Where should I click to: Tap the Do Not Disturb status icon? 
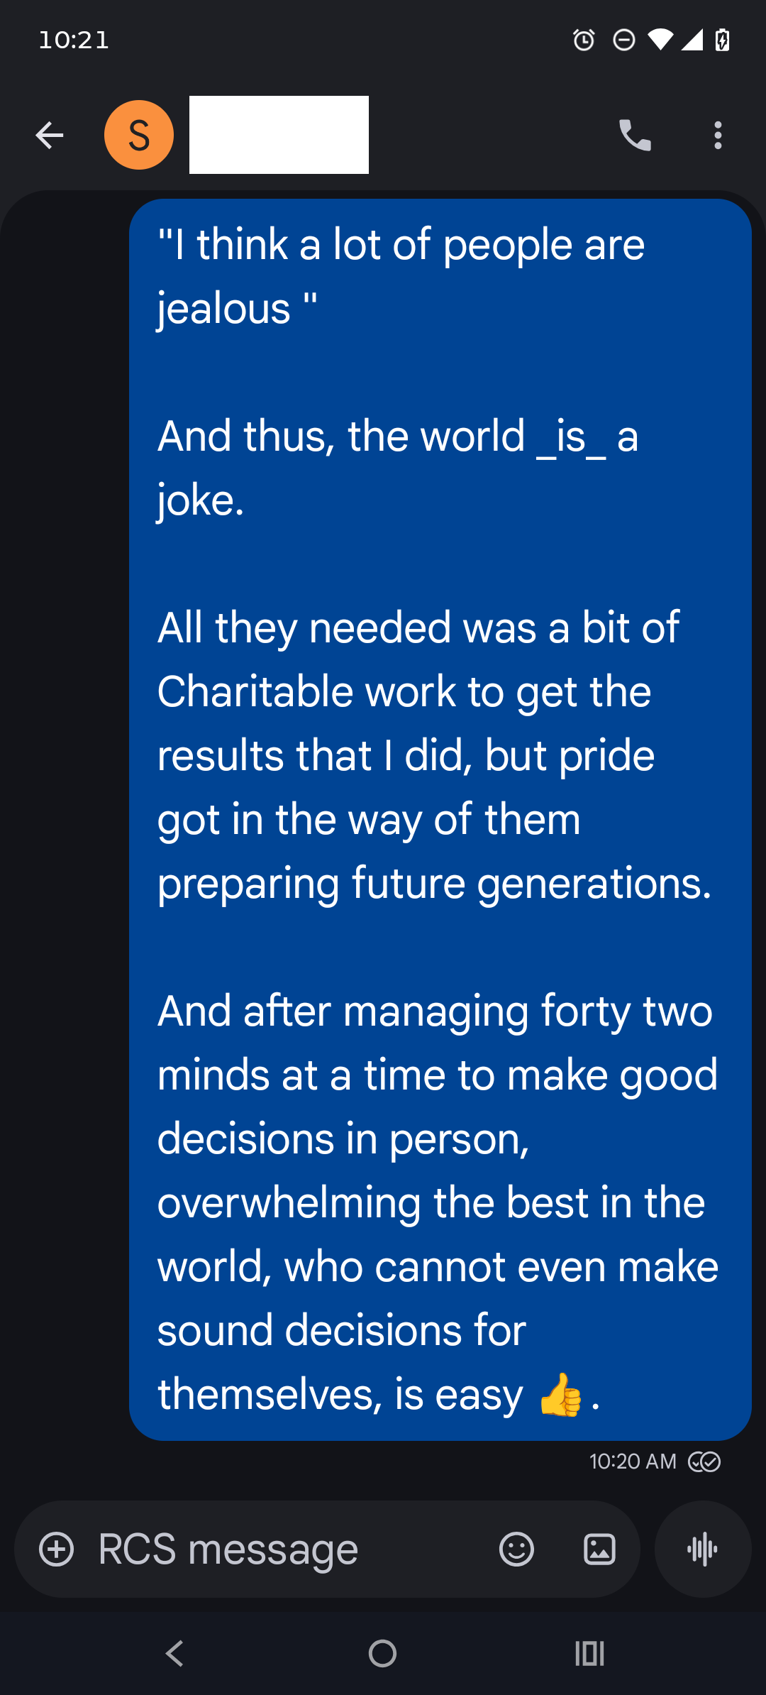click(x=623, y=40)
